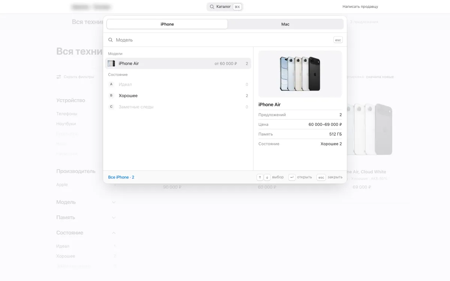Click the search icon beside Модель
The image size is (450, 281).
(x=111, y=40)
